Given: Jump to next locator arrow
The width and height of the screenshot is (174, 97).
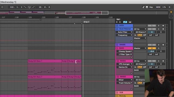Looking at the screenshot, I should click(x=120, y=22).
